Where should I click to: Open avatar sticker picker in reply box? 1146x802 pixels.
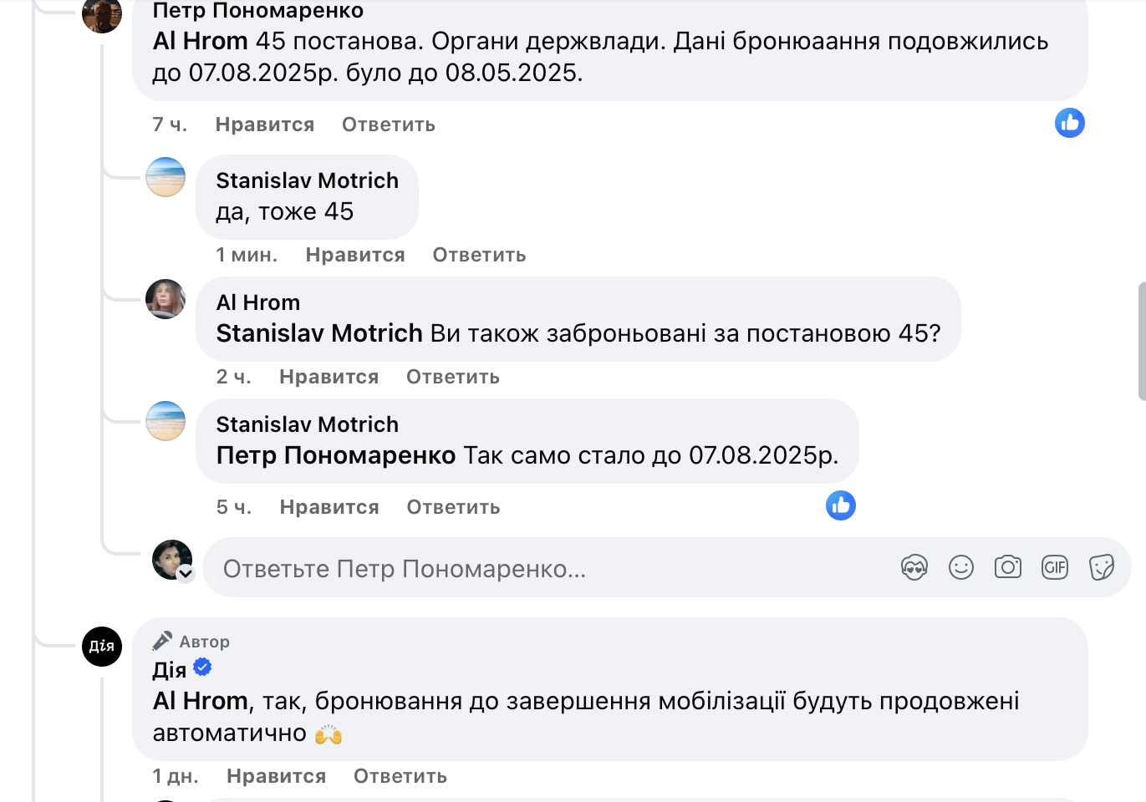pos(914,568)
